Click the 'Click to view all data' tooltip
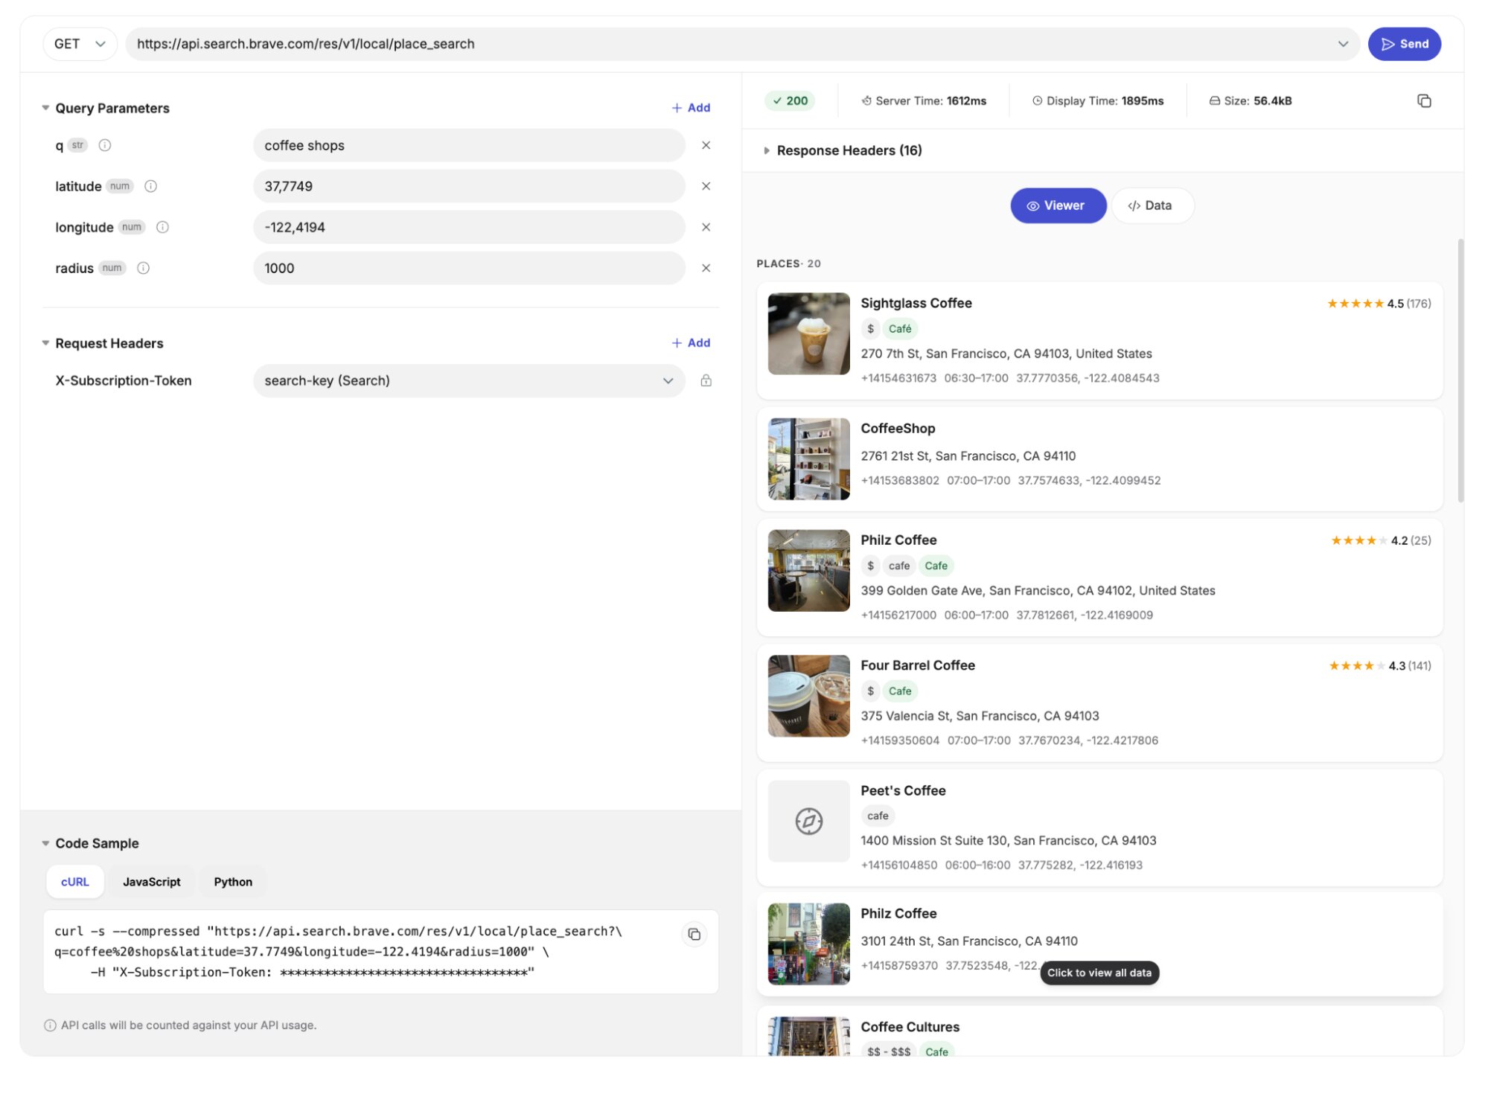The height and width of the screenshot is (1117, 1488). click(x=1099, y=972)
